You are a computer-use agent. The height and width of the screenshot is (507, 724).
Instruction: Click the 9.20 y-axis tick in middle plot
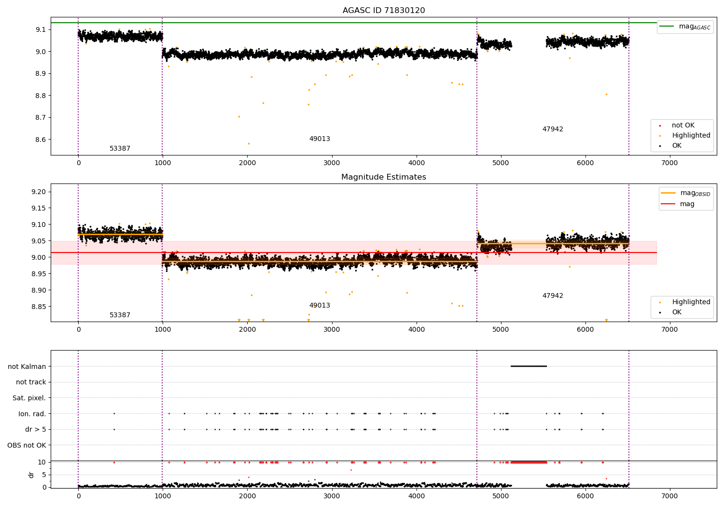point(39,192)
